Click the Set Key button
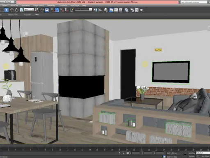Viewport: 210px width, 158px height. coord(192,156)
